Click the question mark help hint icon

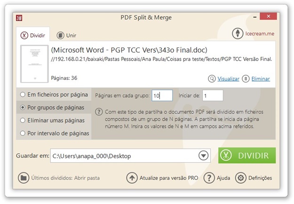[99, 112]
